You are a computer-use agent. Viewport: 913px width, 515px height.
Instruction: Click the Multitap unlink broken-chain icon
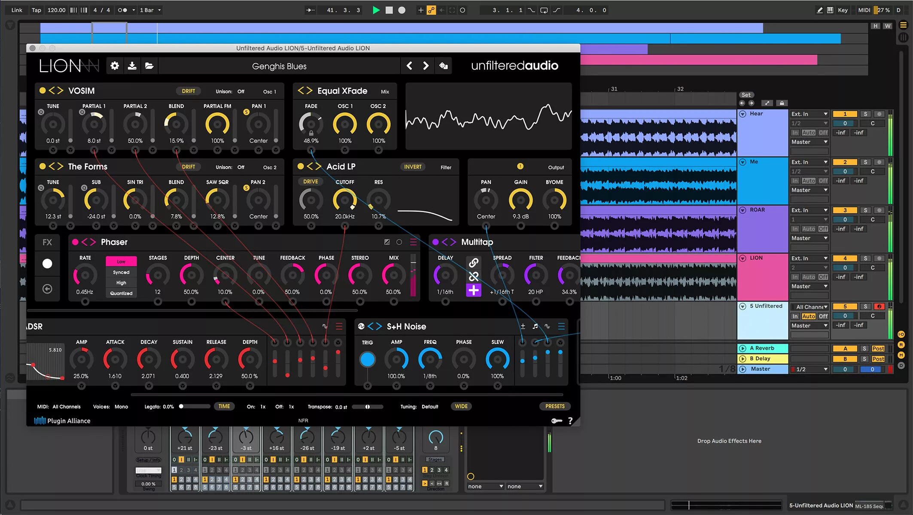pos(474,276)
